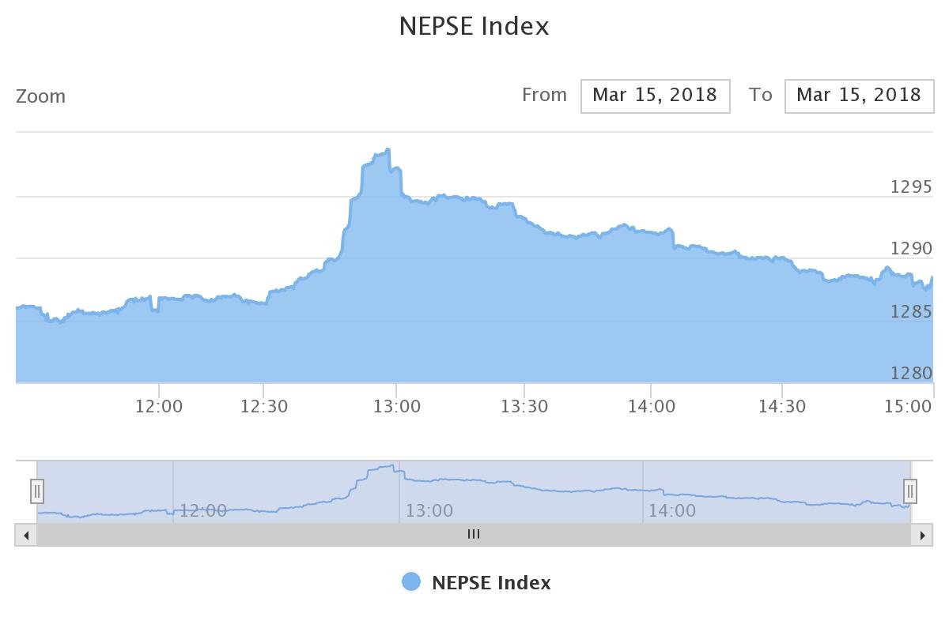Select the 13:00 main x-axis label
The image size is (949, 632).
pyautogui.click(x=397, y=406)
